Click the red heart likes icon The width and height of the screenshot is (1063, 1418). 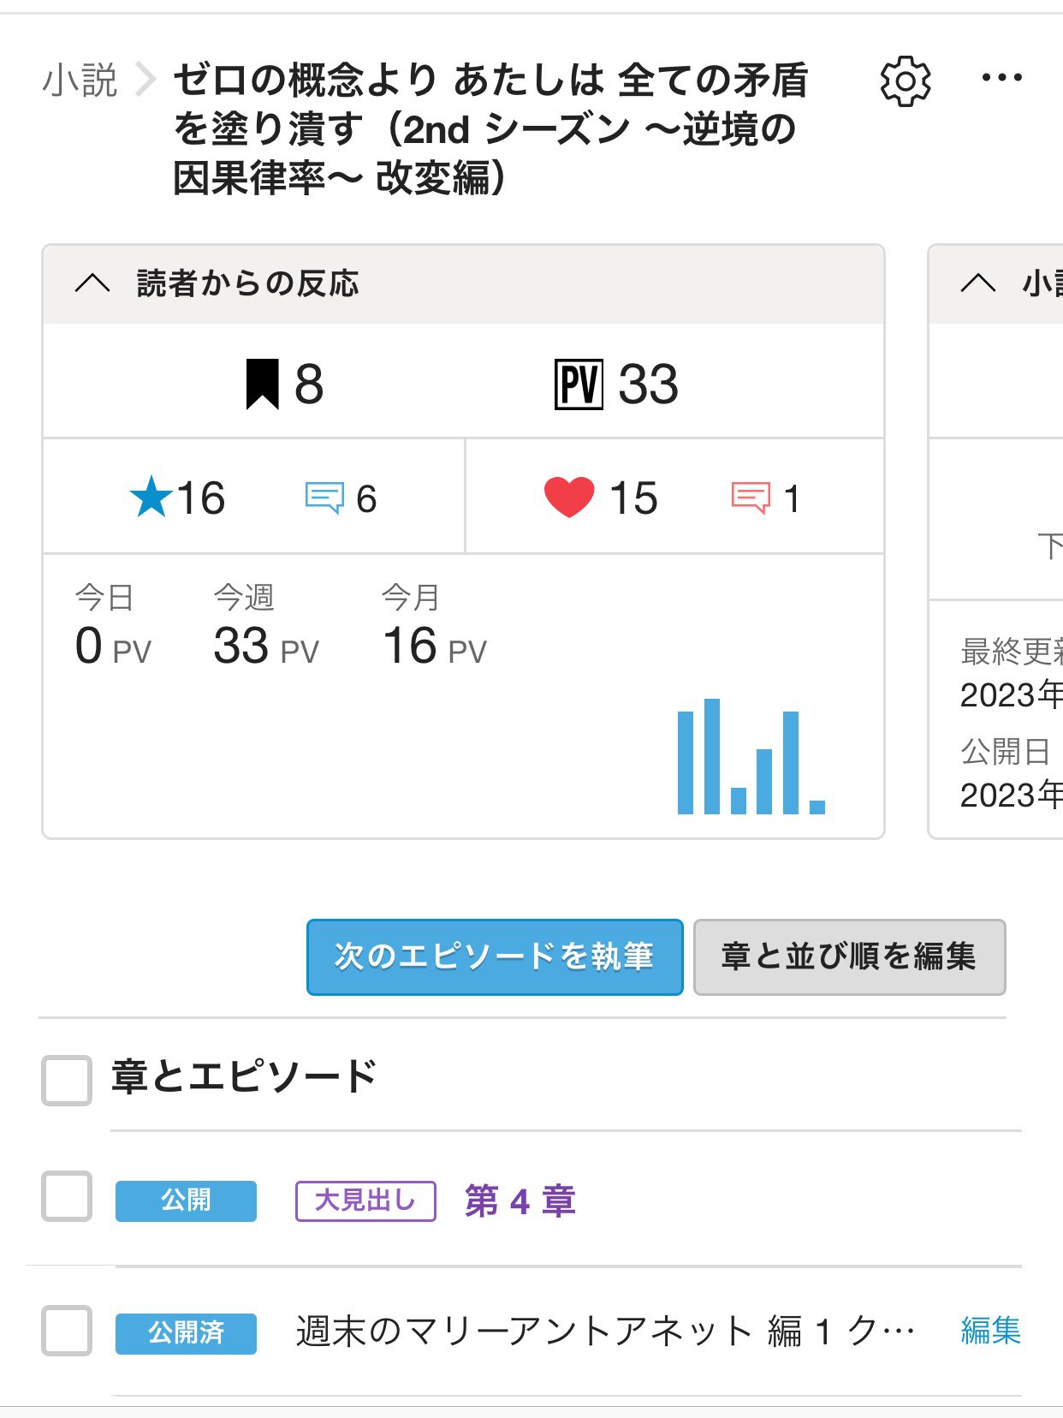(x=569, y=497)
